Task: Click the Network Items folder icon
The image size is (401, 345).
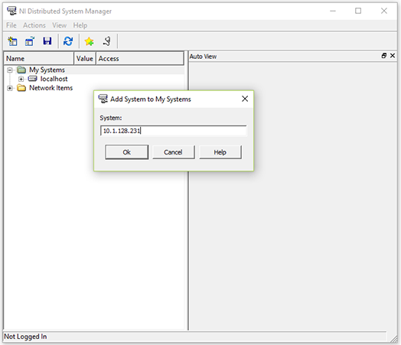Action: click(x=21, y=88)
